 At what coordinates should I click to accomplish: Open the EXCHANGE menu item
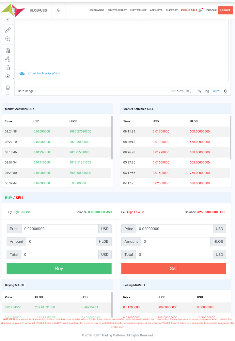(x=97, y=10)
